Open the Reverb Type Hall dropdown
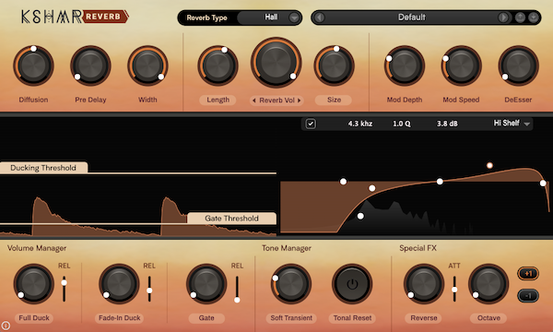 (269, 18)
